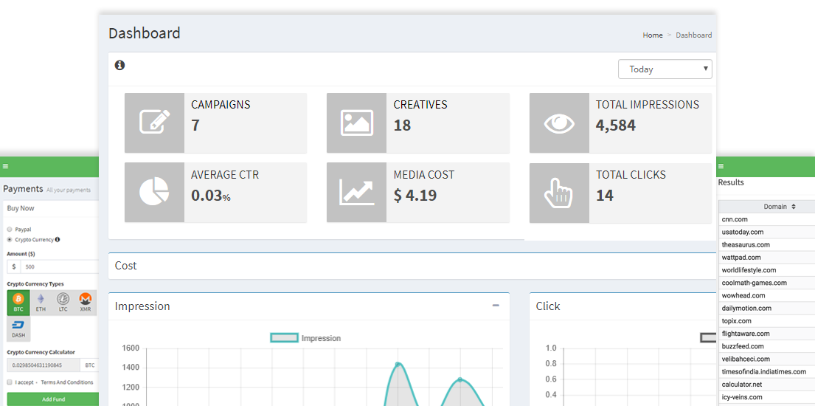Open the Terms And Conditions link
This screenshot has width=815, height=406.
[67, 382]
